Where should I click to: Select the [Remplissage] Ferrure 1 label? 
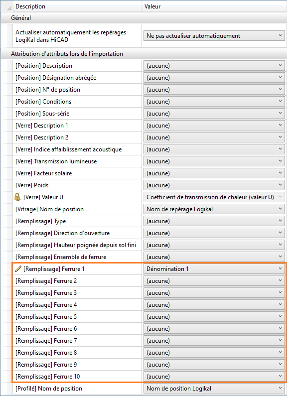pos(54,269)
